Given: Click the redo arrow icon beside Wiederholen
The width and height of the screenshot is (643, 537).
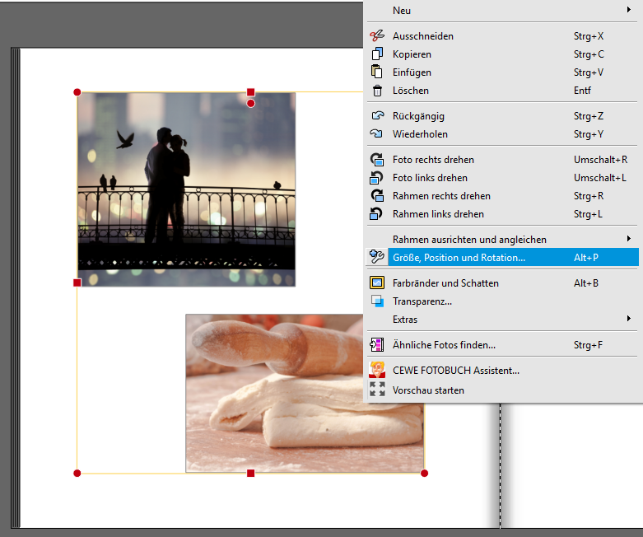Looking at the screenshot, I should [x=377, y=134].
